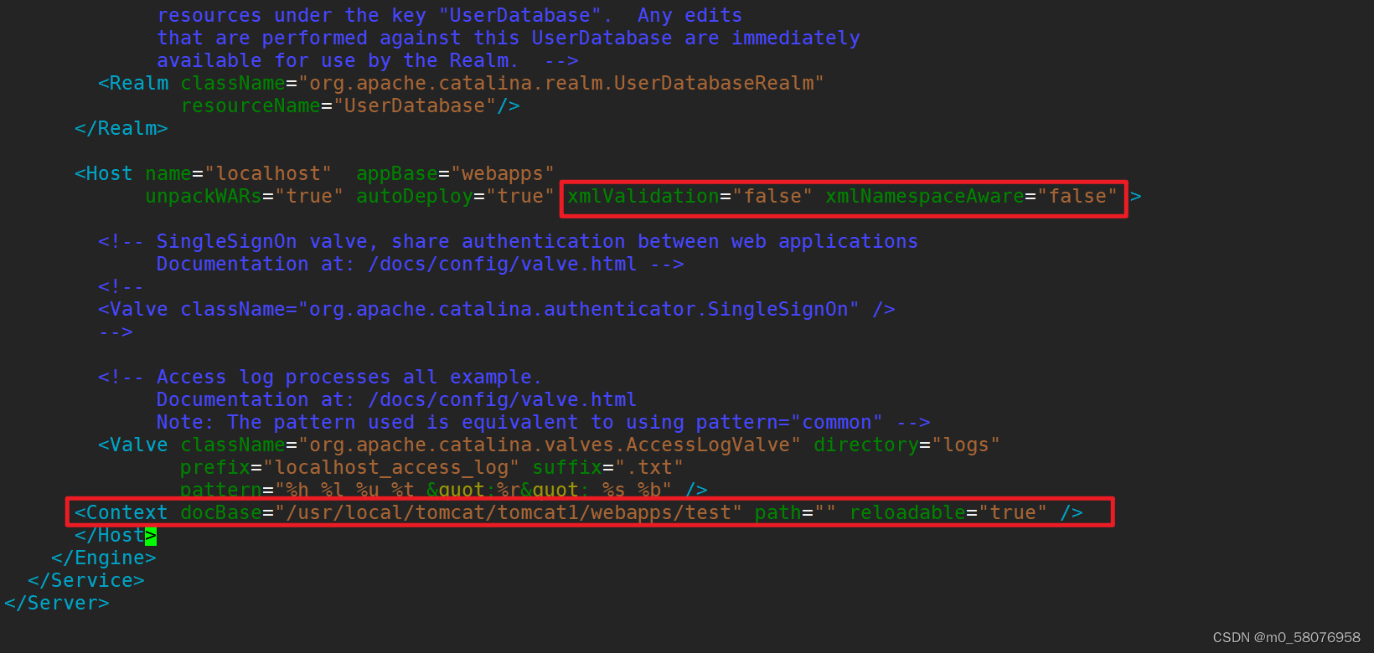This screenshot has height=653, width=1374.
Task: Click resourceName="UserDatabase" attribute
Action: click(338, 106)
